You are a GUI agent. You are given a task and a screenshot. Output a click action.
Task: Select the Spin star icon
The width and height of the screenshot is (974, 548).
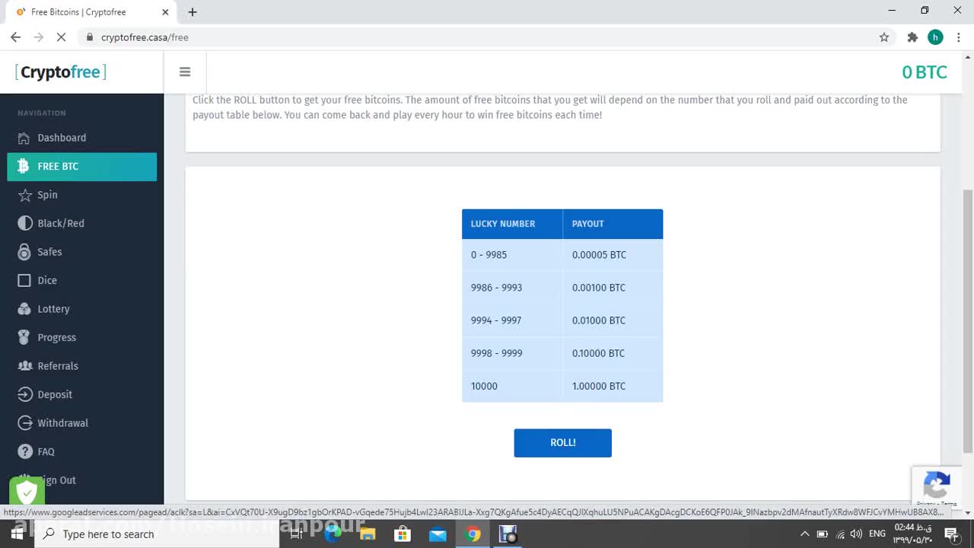pyautogui.click(x=24, y=195)
